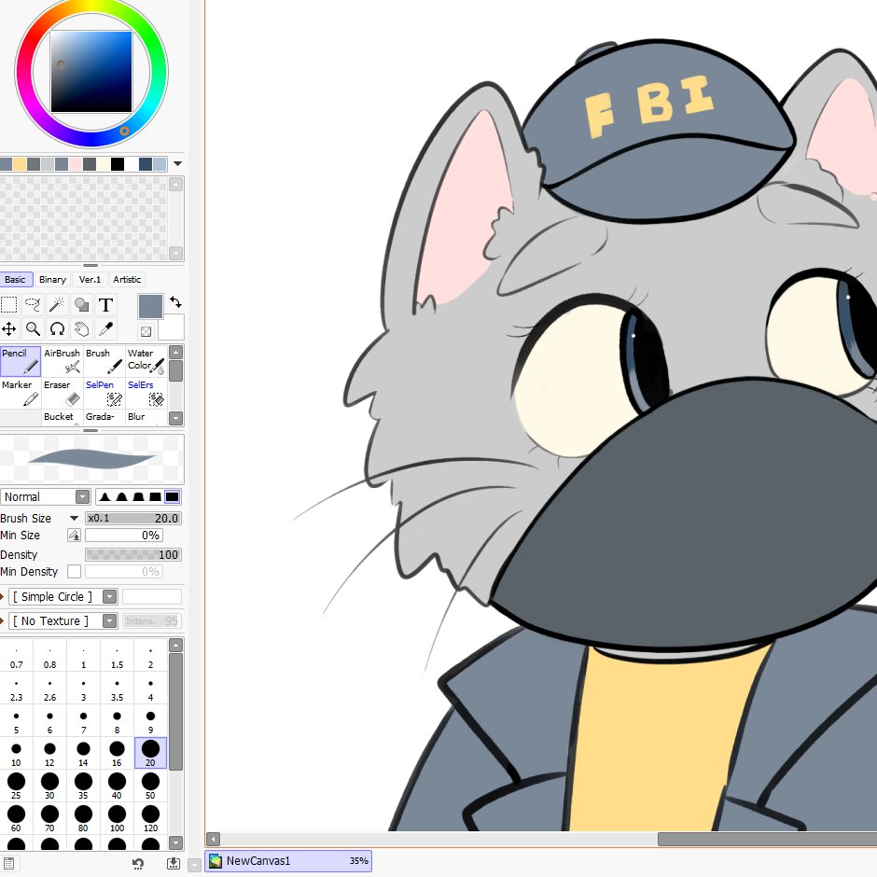
Task: Click the Density slider
Action: 133,555
